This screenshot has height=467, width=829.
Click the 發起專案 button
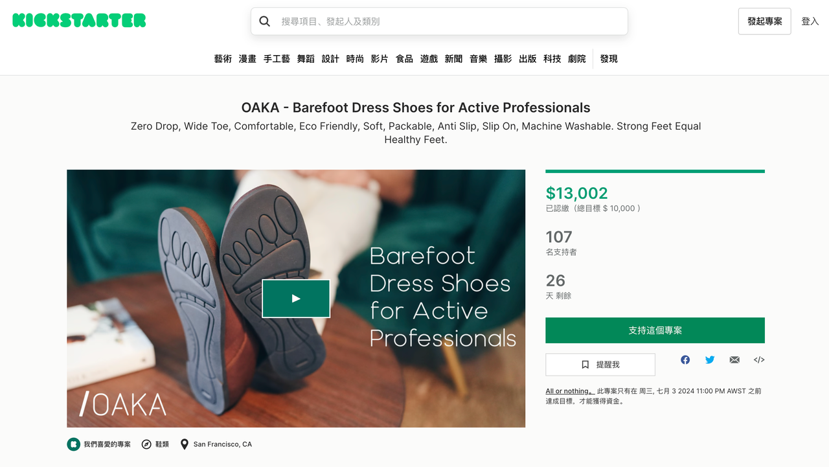pos(764,21)
